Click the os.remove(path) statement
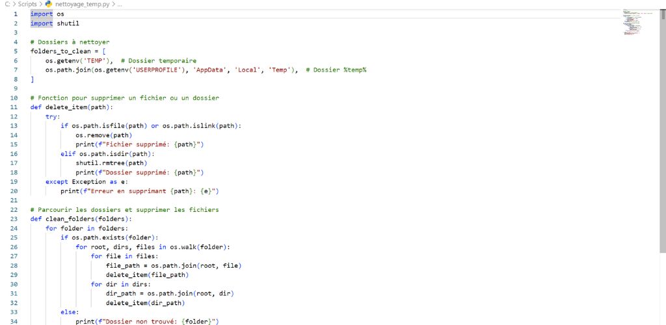Viewport: 666px width, 325px height. (x=103, y=135)
